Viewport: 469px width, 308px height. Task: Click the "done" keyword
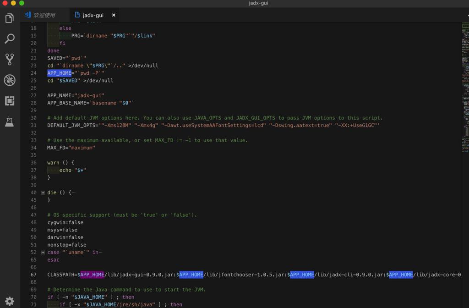[53, 50]
